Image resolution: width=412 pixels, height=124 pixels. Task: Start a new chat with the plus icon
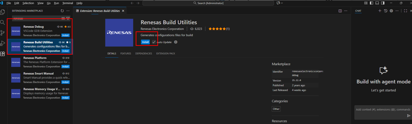[380, 11]
